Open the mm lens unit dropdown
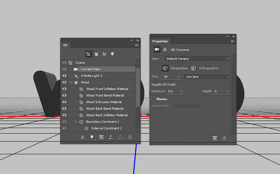This screenshot has height=174, width=280. coord(207,77)
